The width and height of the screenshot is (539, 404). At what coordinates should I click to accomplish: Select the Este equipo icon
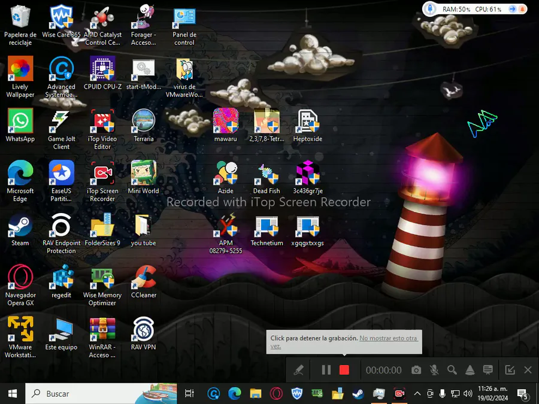point(61,333)
